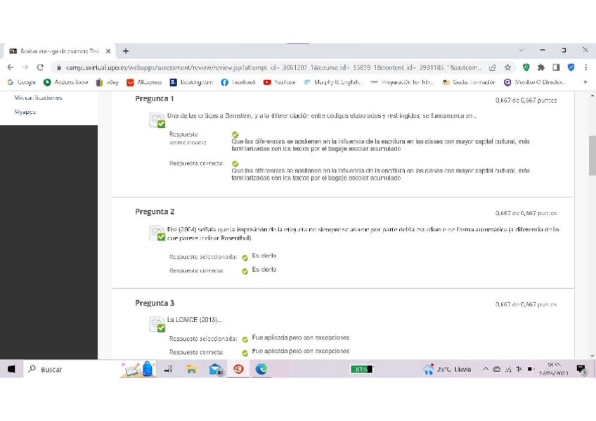Open Chrome's three-dot menu
This screenshot has width=596, height=421.
585,67
